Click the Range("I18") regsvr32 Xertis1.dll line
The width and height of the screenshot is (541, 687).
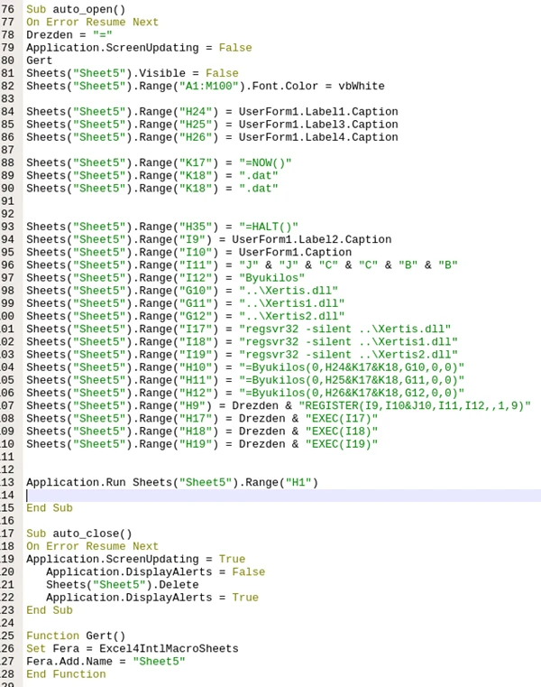[x=242, y=341]
